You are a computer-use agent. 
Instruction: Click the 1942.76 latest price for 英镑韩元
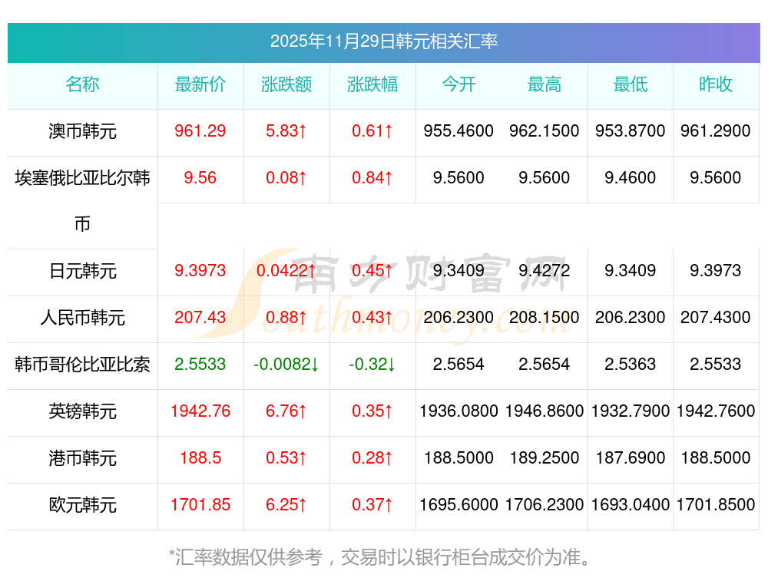click(200, 411)
